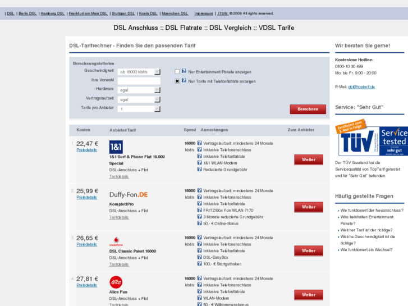Screen dimensions: 408x306
Task: Open Tarifdetails for 1&1 Surf & Phone Flat
Action: [119, 176]
